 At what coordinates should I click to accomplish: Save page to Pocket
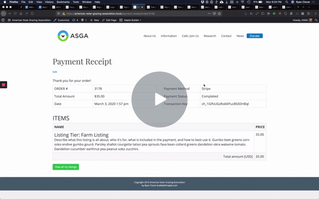(x=214, y=14)
